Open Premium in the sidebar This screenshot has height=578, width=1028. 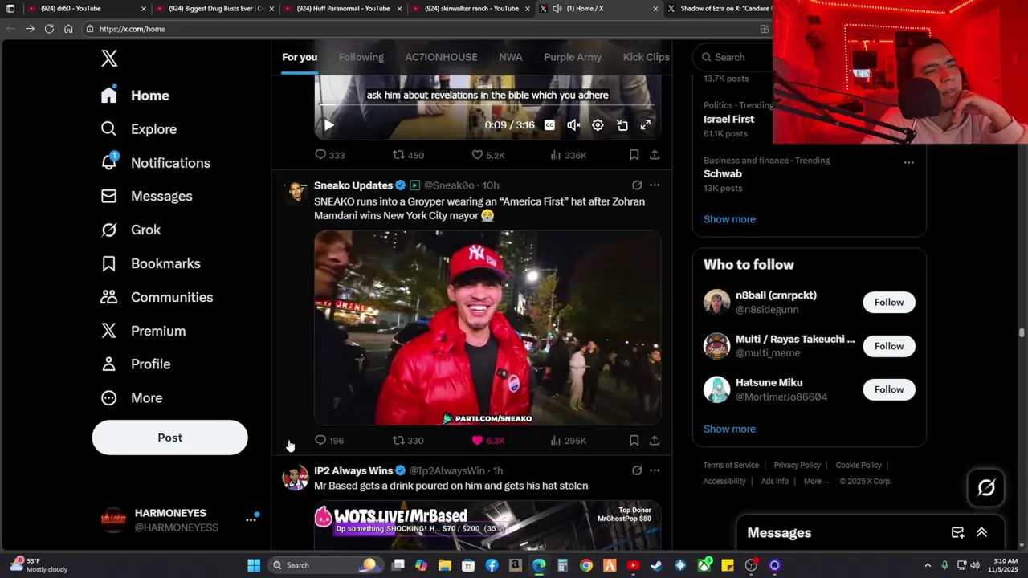tap(142, 331)
